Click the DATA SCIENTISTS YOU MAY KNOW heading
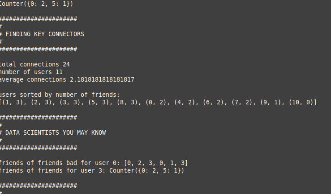 point(56,132)
